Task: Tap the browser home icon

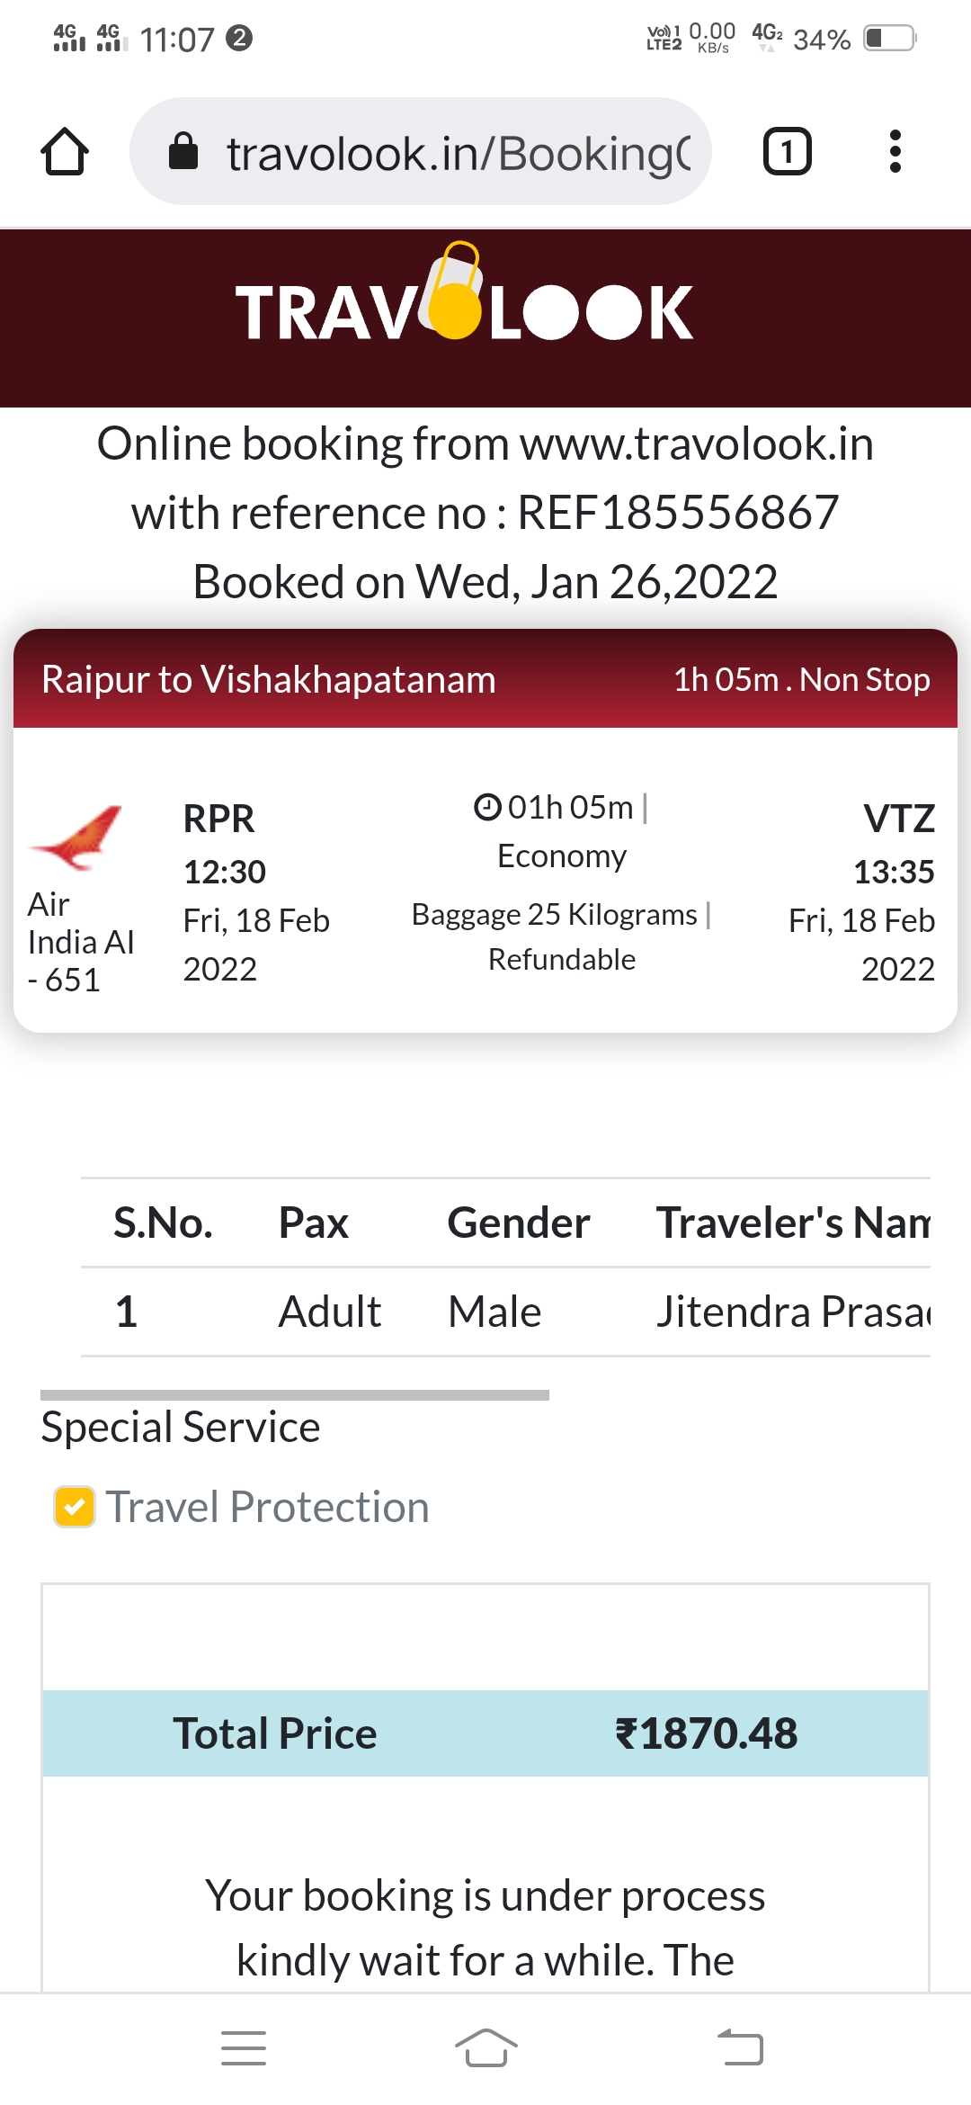Action: pos(65,151)
